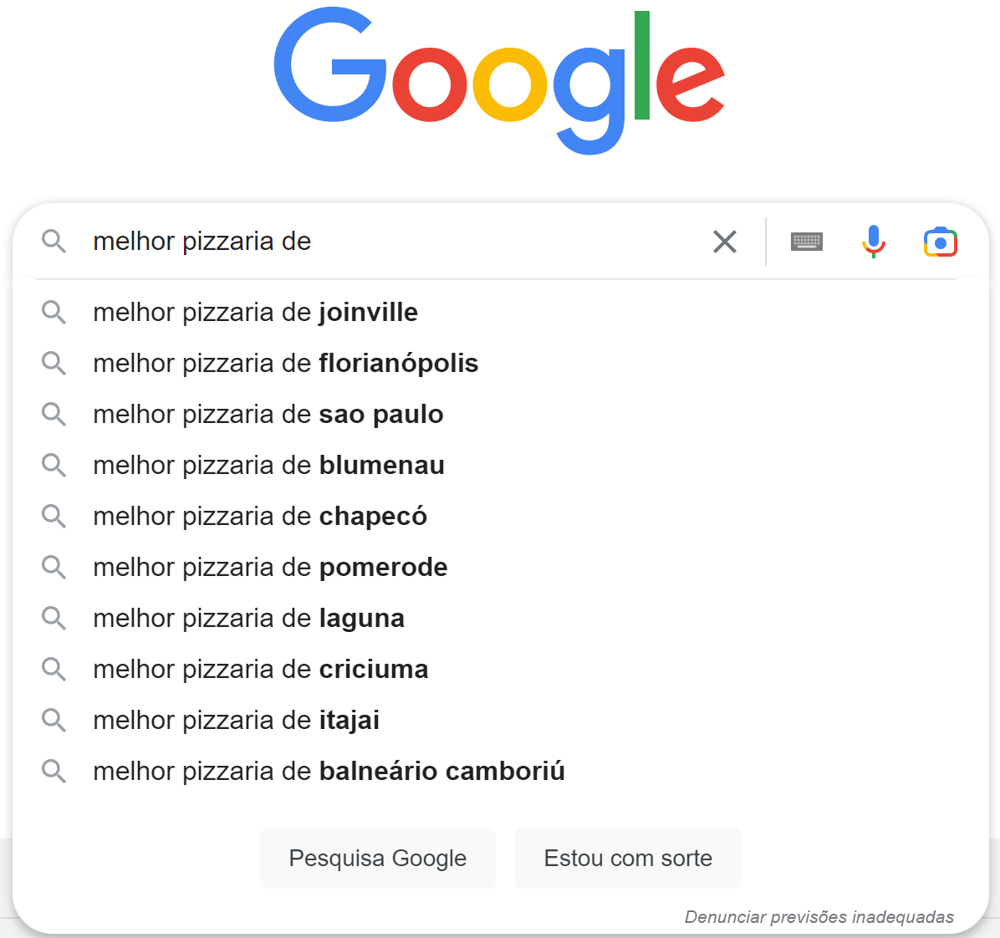Image resolution: width=1000 pixels, height=938 pixels.
Task: Click the 'Pesquisa Google' button
Action: 377,858
